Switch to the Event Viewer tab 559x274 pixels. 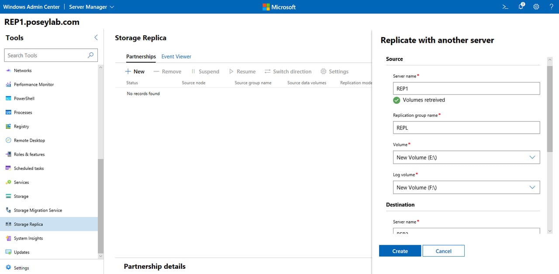(176, 56)
